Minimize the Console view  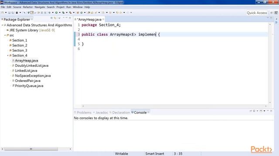[x=268, y=111]
